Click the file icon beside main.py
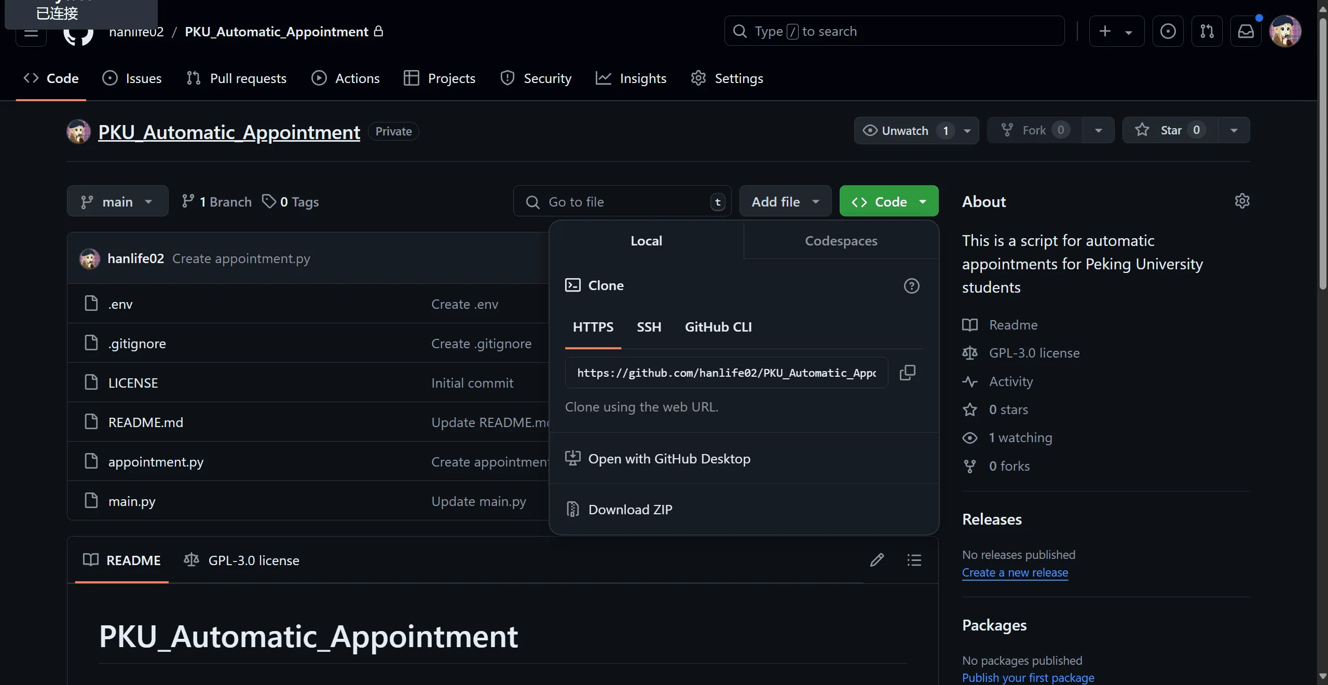Screen dimensions: 1328x685 tap(91, 501)
